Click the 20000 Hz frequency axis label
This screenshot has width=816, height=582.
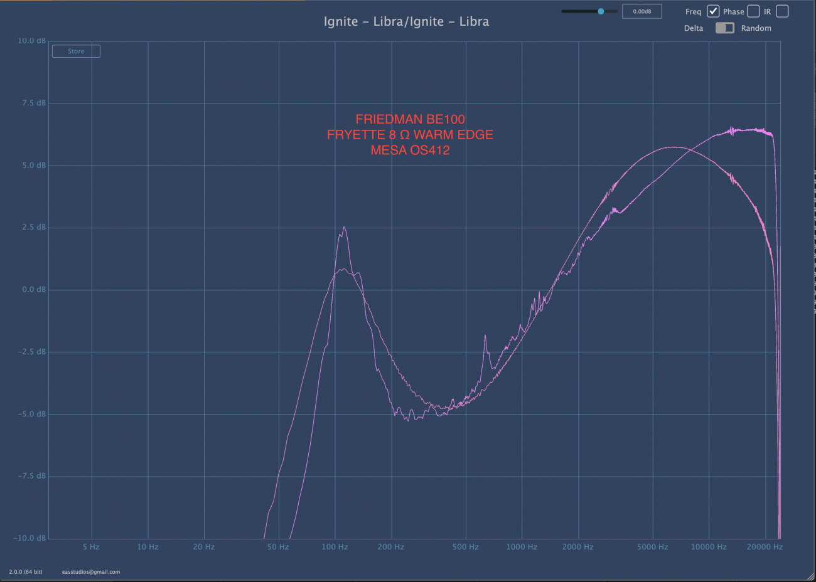[764, 547]
